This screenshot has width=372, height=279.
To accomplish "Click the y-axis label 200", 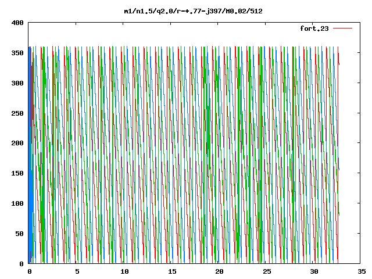I will 17,143.
